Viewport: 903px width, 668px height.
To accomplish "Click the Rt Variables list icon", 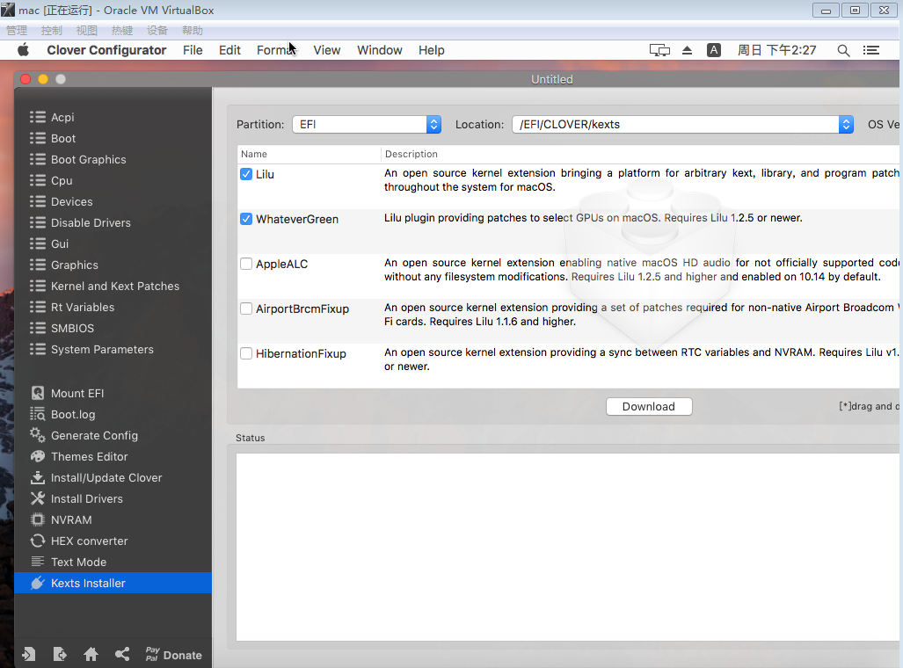I will click(x=38, y=307).
